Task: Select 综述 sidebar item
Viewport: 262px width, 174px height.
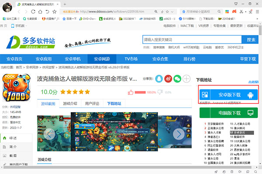Action: tap(16, 138)
